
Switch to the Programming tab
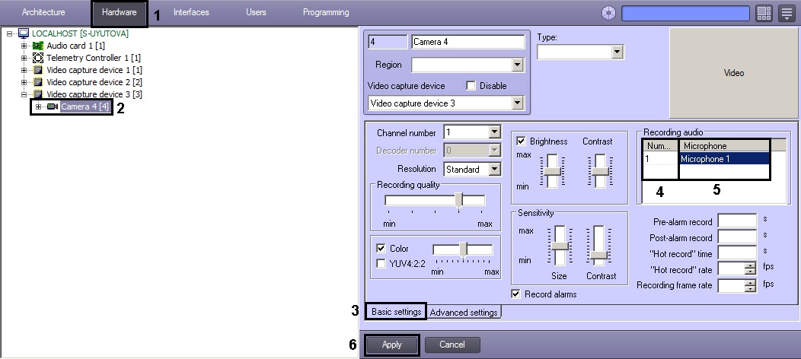tap(326, 12)
